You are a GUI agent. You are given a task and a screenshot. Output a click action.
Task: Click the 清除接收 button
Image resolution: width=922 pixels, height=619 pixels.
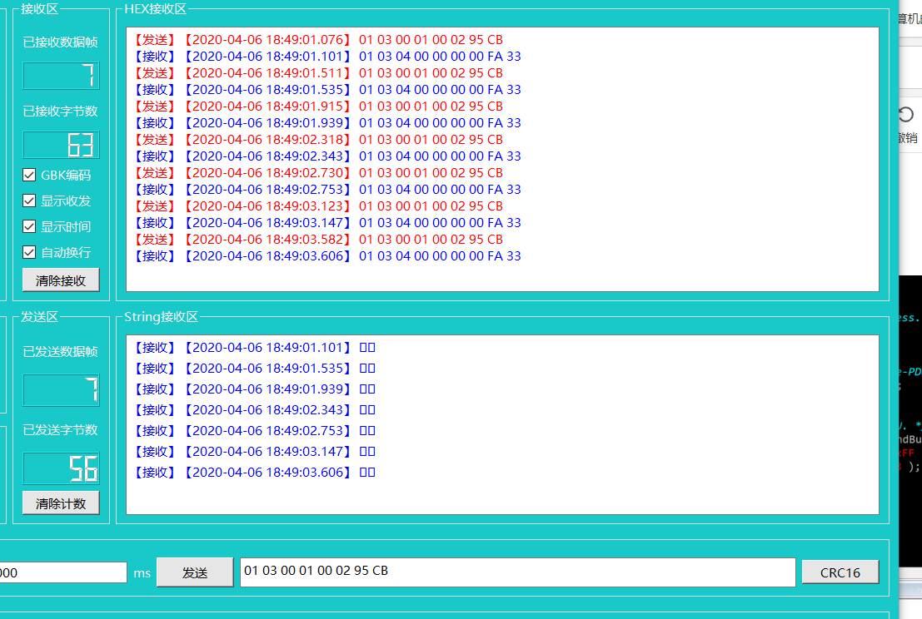[60, 280]
